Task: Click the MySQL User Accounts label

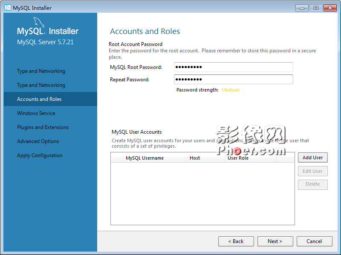Action: [136, 132]
